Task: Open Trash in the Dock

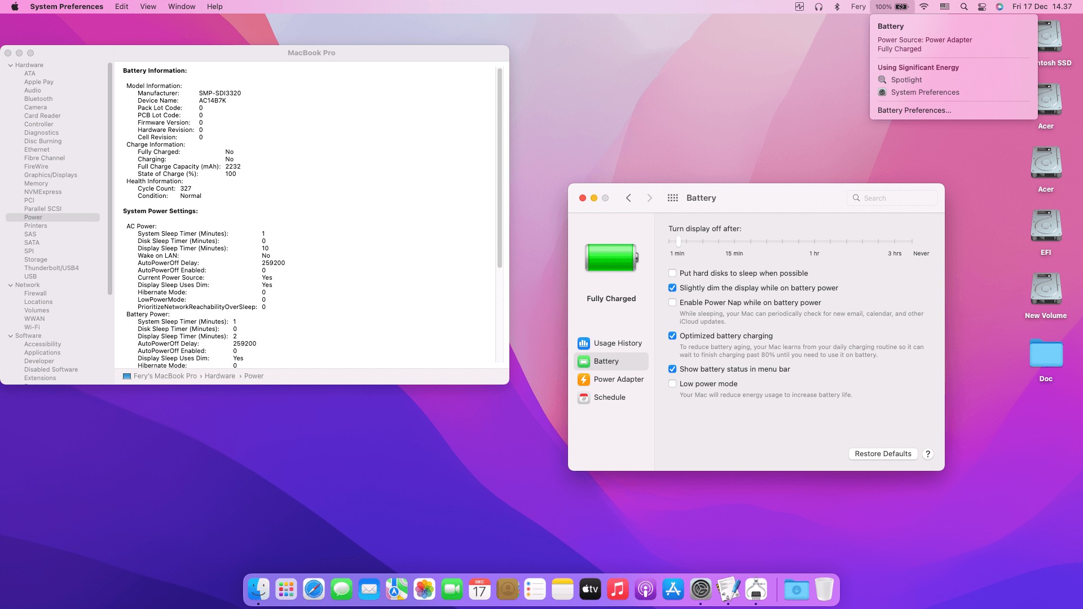Action: click(824, 590)
